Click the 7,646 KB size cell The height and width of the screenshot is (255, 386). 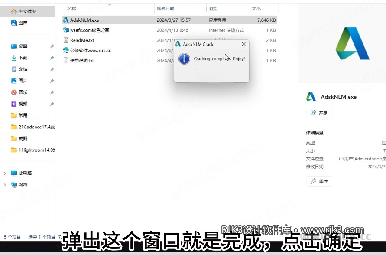(266, 20)
